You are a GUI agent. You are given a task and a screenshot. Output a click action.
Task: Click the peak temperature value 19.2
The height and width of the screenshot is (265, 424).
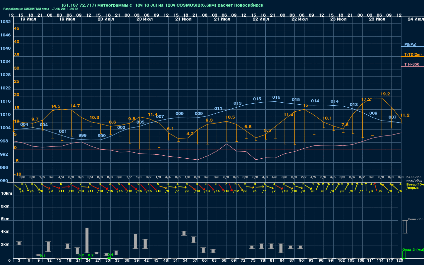click(x=385, y=94)
